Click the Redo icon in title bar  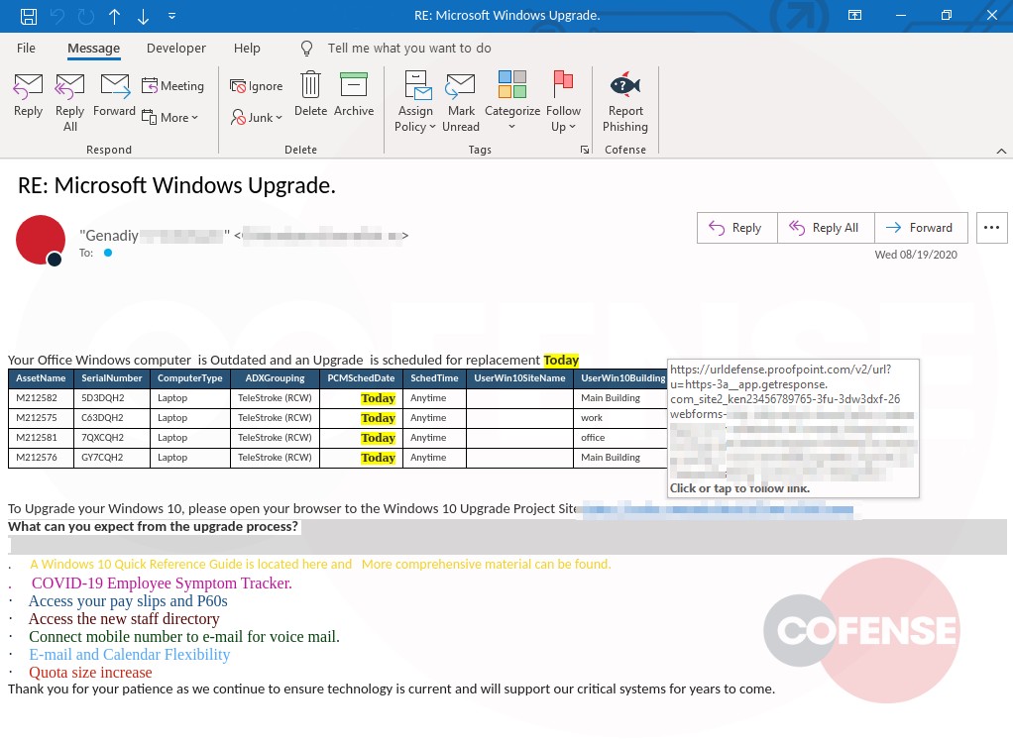click(x=86, y=16)
